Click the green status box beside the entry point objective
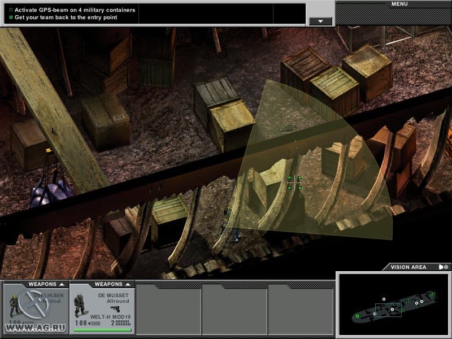Image resolution: width=452 pixels, height=339 pixels. (x=11, y=18)
